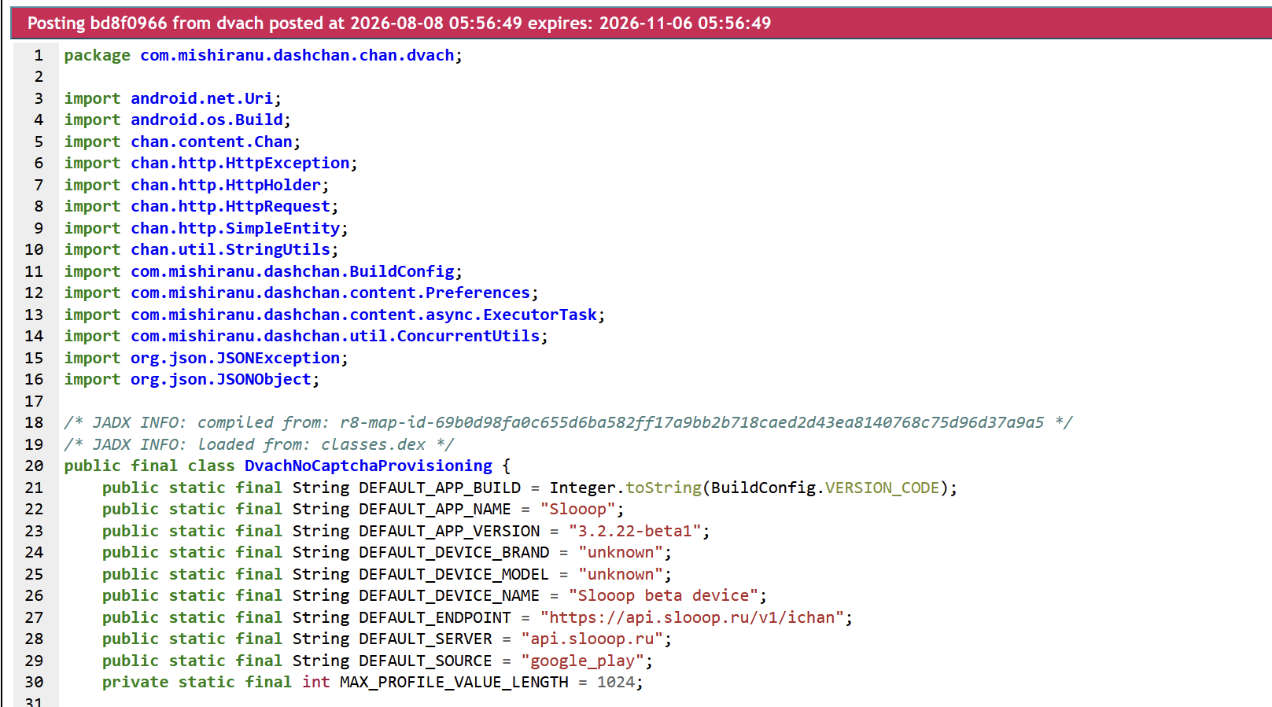Click the DEFAULT_APP_NAME constant name
The image size is (1272, 707).
coord(435,509)
